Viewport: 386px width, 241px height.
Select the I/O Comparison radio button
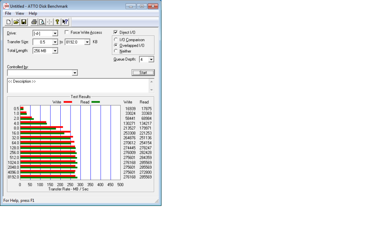tap(116, 40)
